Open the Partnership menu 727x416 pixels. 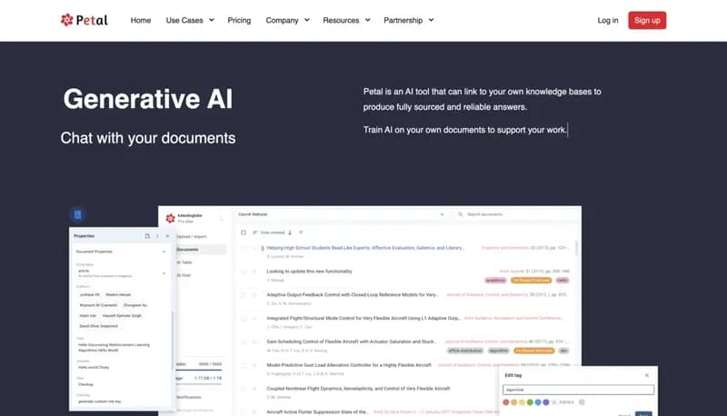(403, 20)
